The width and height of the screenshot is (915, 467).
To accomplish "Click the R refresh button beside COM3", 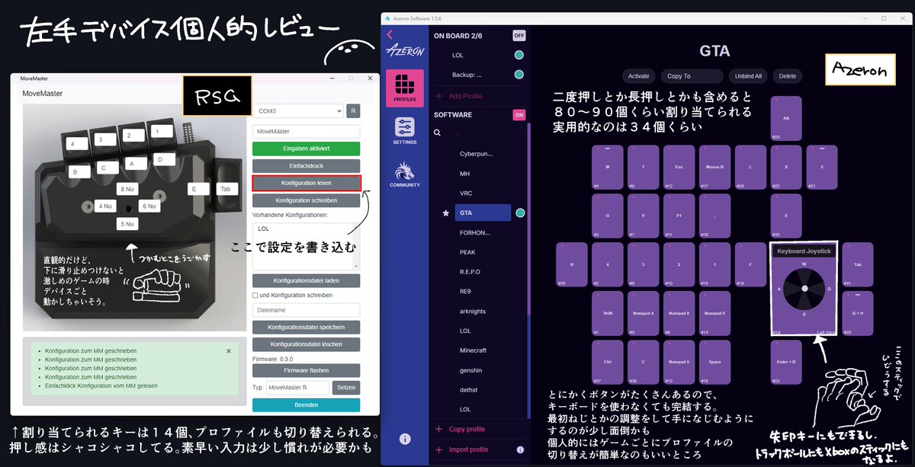I will (352, 110).
